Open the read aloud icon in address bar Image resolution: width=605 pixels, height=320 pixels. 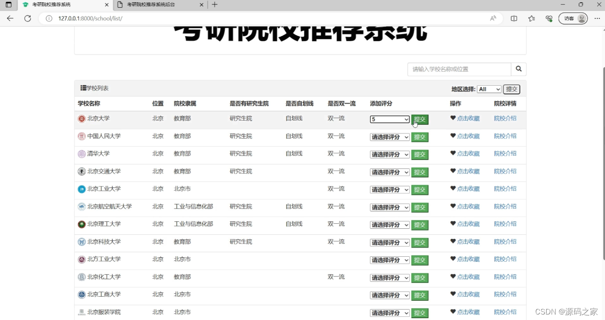[493, 18]
